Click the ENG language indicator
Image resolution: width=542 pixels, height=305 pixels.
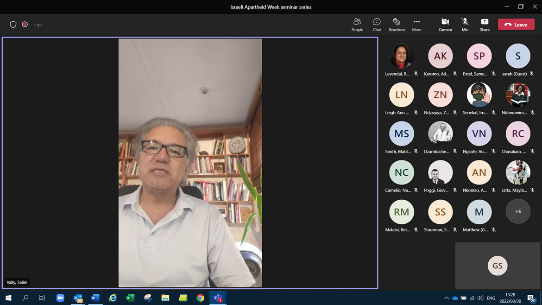point(491,298)
